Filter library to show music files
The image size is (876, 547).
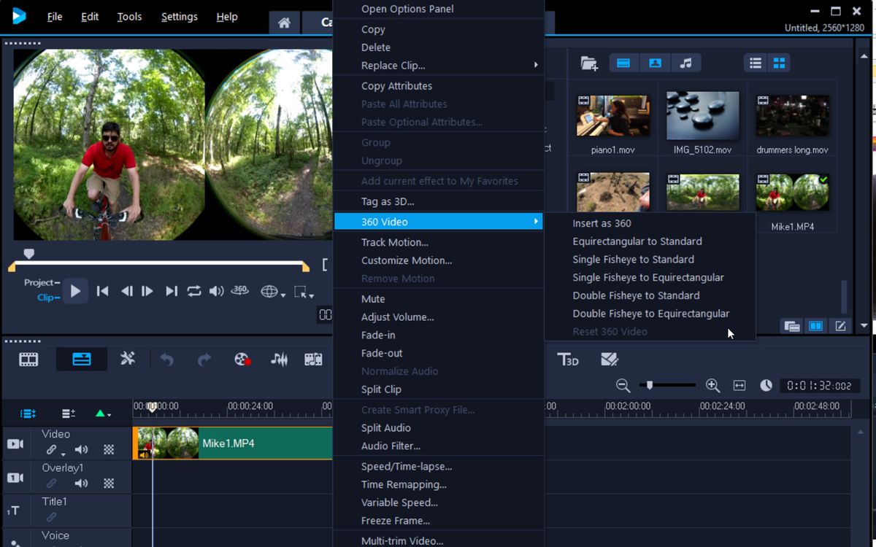pos(685,63)
